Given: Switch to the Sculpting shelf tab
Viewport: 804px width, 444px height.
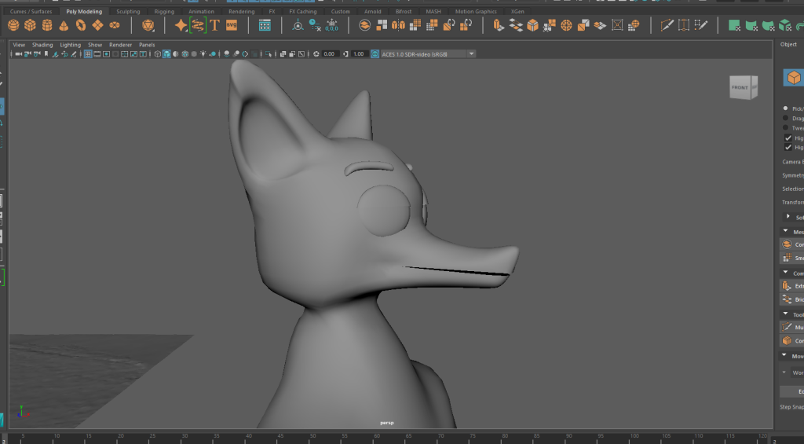Looking at the screenshot, I should pos(128,11).
